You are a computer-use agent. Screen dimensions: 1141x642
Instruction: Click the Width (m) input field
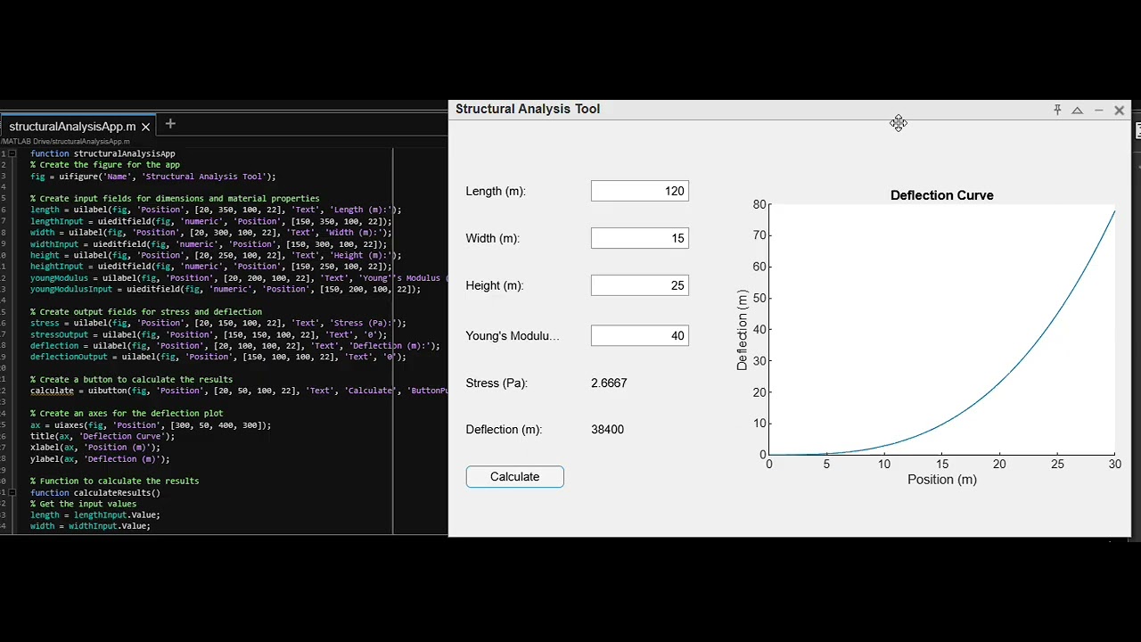(640, 238)
